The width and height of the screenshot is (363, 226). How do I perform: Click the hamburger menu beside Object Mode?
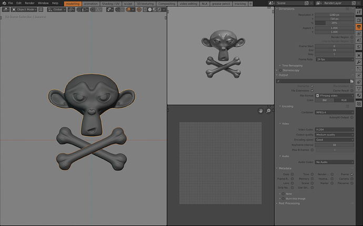click(41, 9)
